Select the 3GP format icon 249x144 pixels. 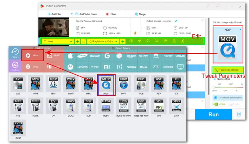pyautogui.click(x=89, y=106)
